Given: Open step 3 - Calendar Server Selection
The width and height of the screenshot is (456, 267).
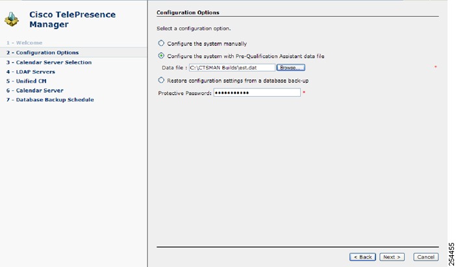Looking at the screenshot, I should coord(49,62).
